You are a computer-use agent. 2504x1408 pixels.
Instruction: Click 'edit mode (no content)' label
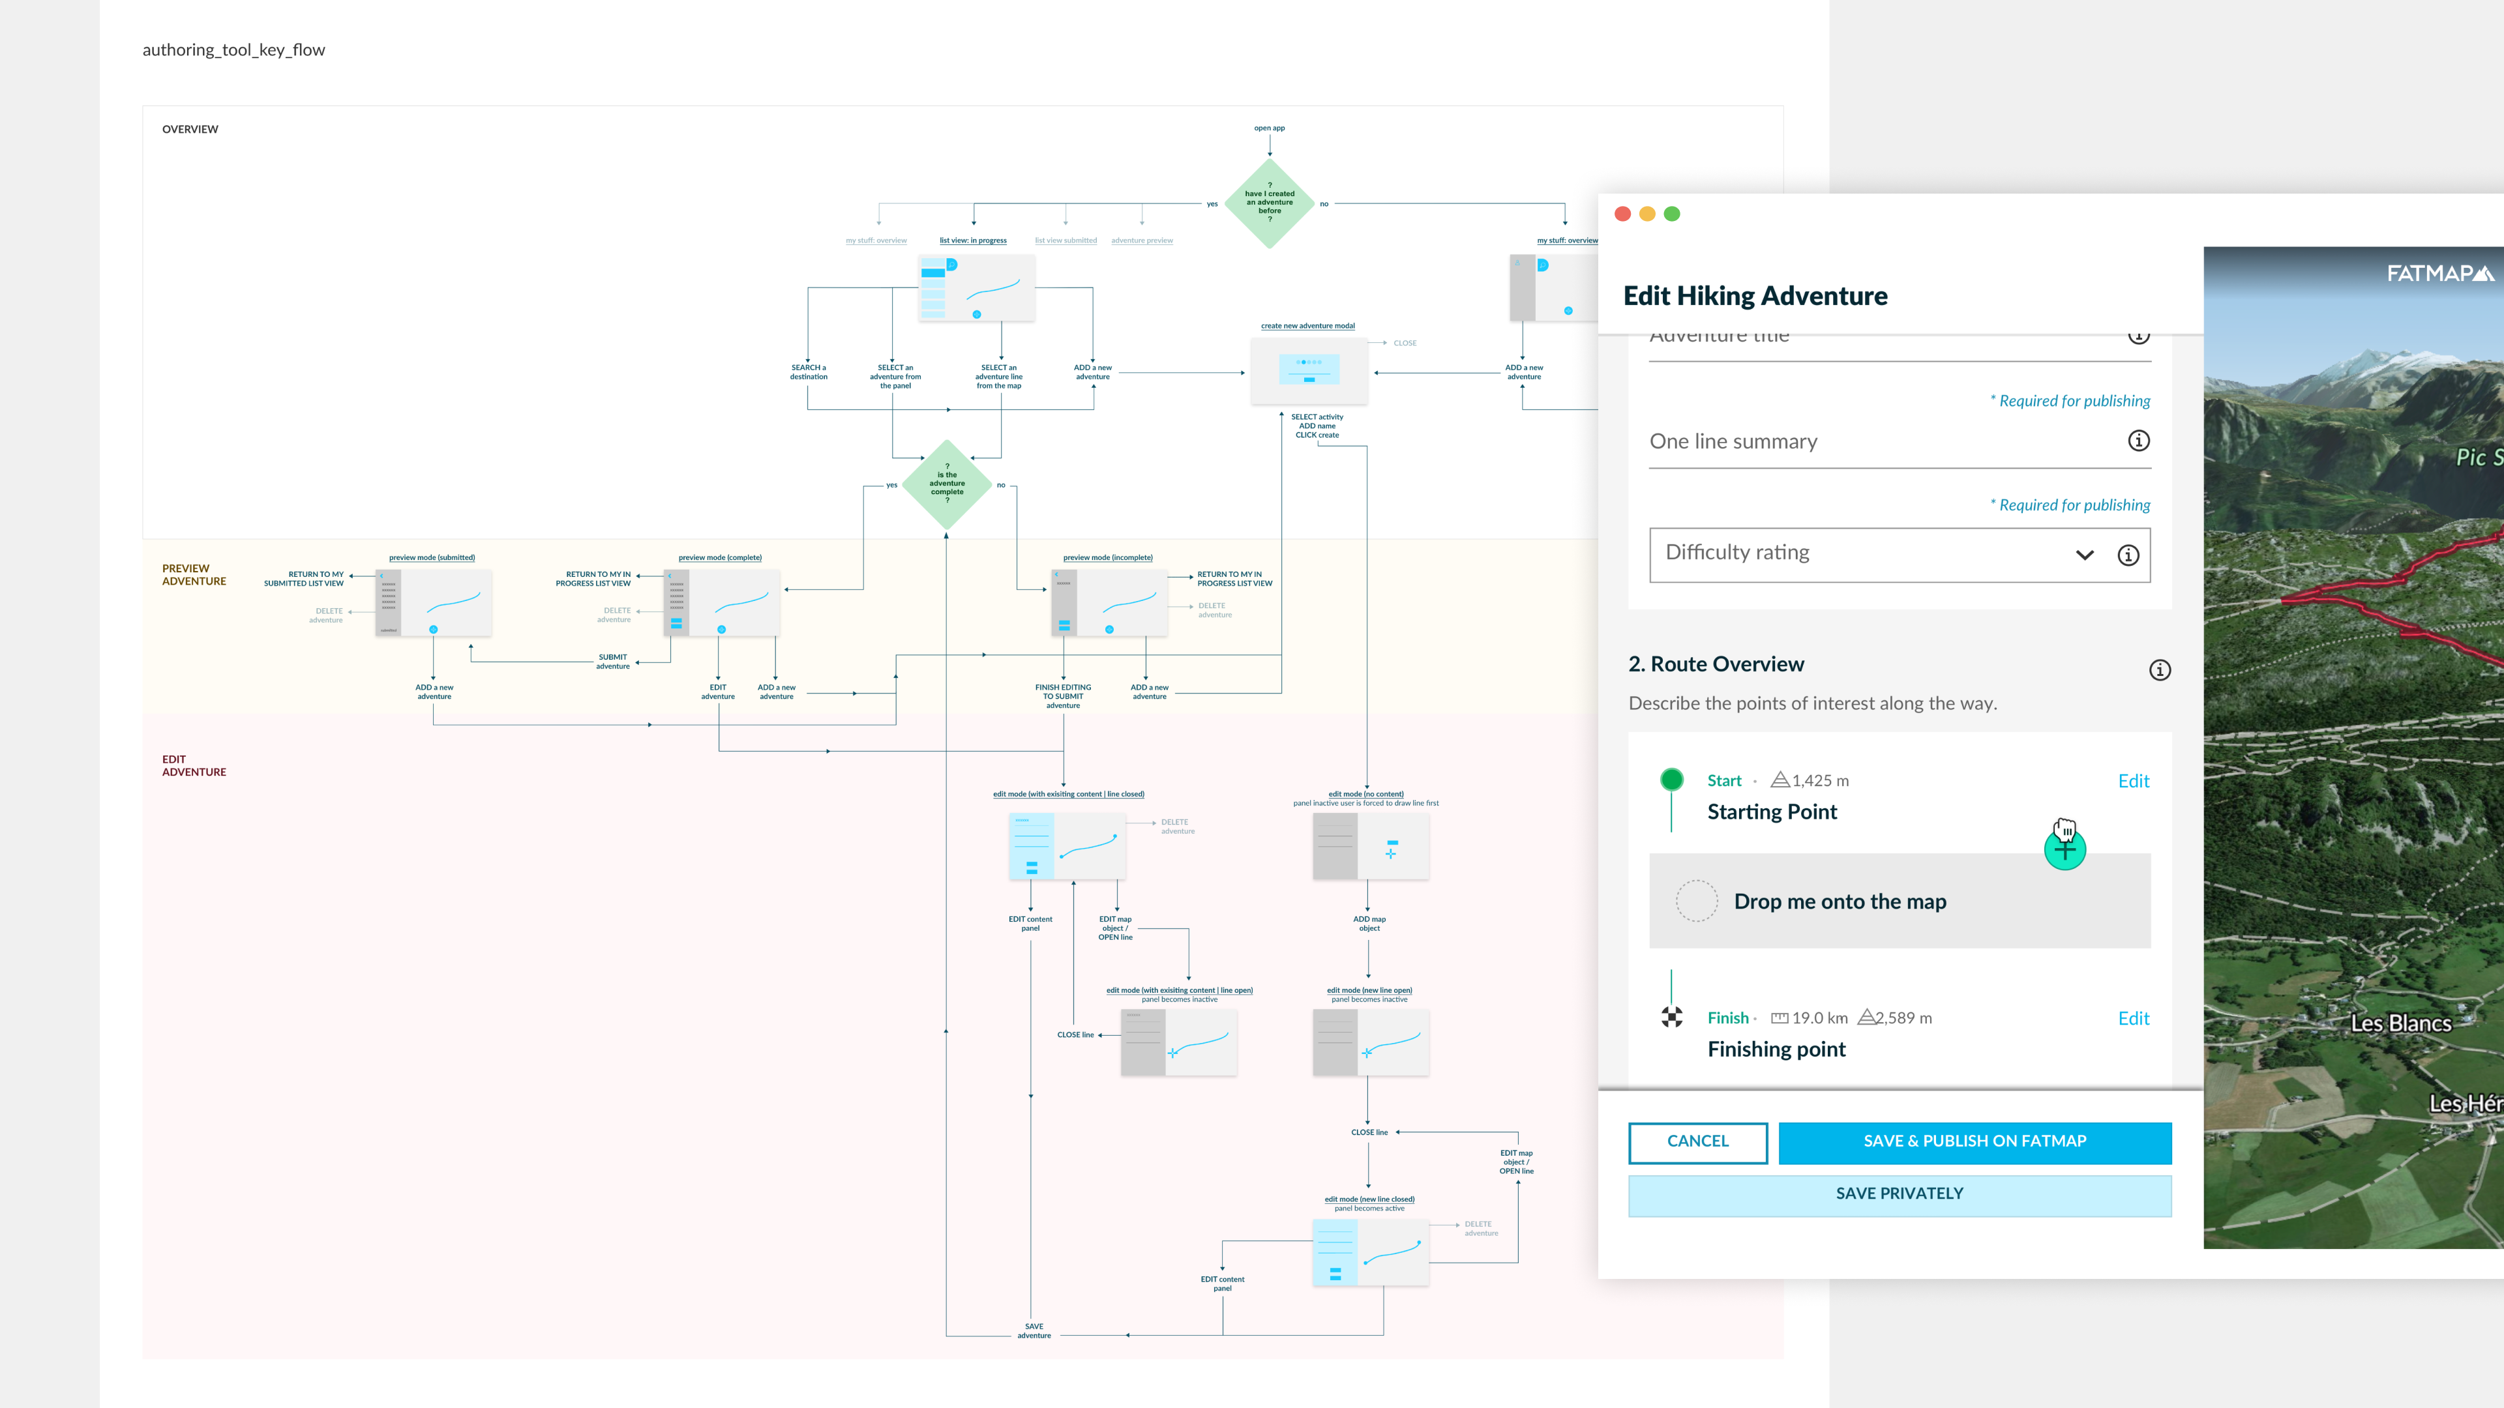pyautogui.click(x=1365, y=794)
